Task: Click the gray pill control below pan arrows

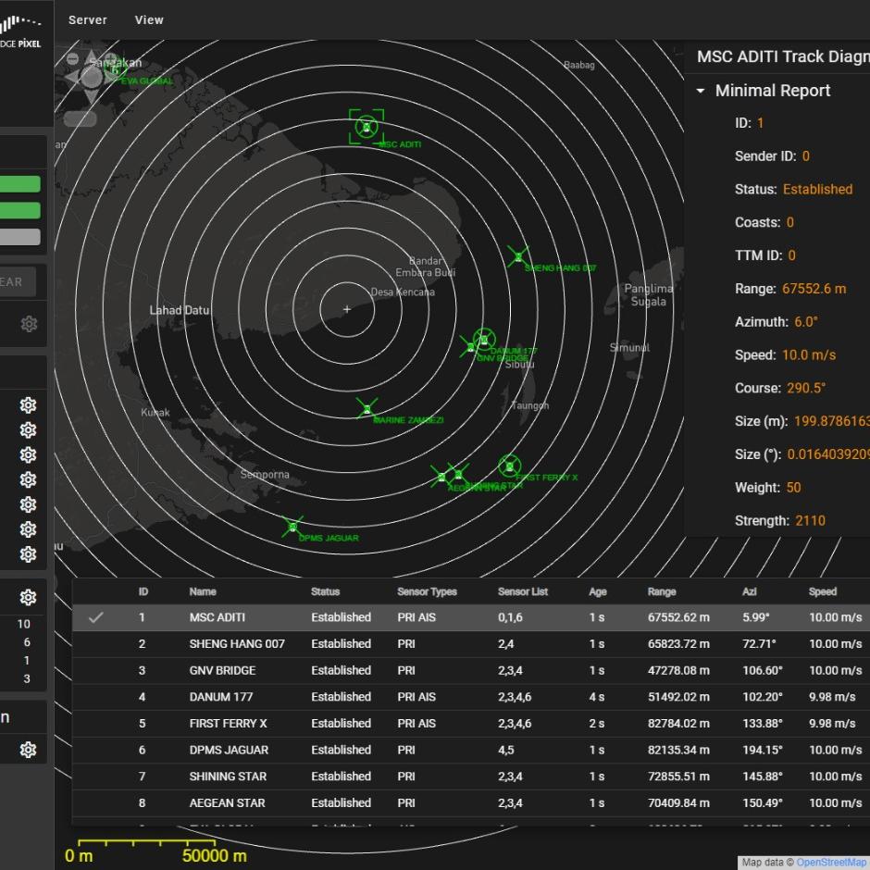Action: tap(81, 118)
